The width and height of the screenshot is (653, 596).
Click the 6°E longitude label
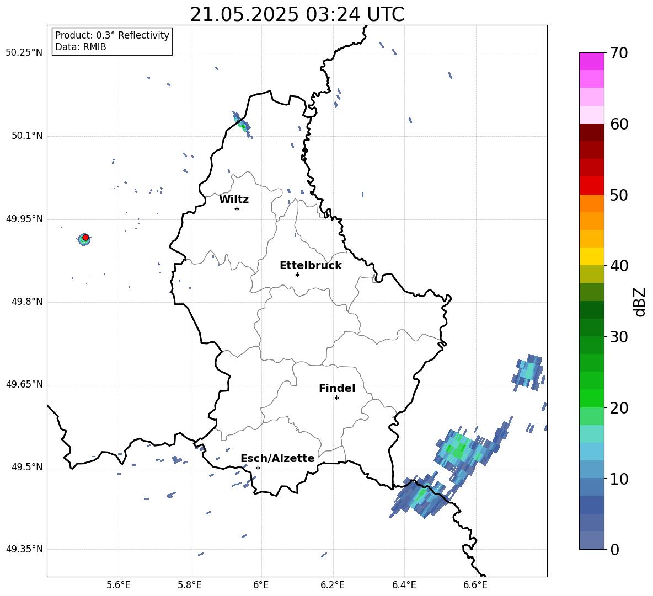point(261,585)
